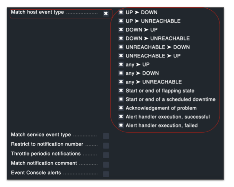This screenshot has height=187, width=234.
Task: Toggle Start or end of scheduled downtime
Action: pos(121,99)
